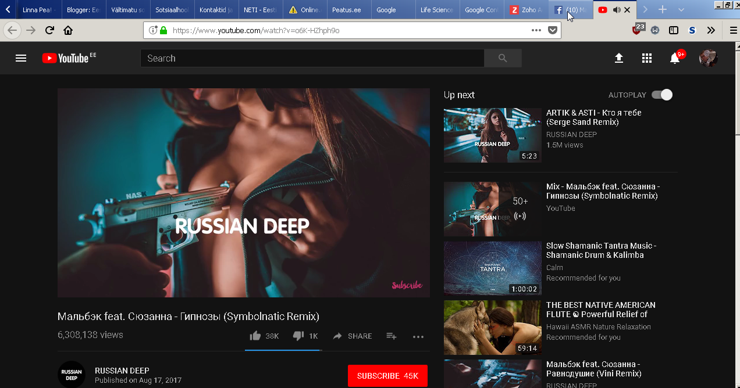Click the browser forward arrow
Image resolution: width=740 pixels, height=388 pixels.
pyautogui.click(x=31, y=30)
